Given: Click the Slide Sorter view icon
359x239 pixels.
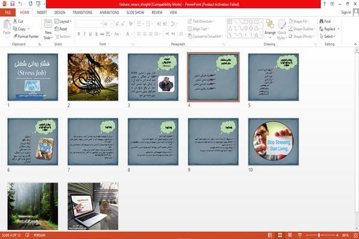Looking at the screenshot, I should click(x=280, y=235).
